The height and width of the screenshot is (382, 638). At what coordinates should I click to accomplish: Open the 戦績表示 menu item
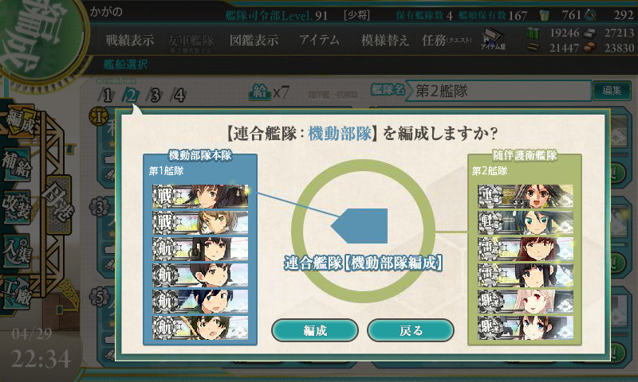130,40
